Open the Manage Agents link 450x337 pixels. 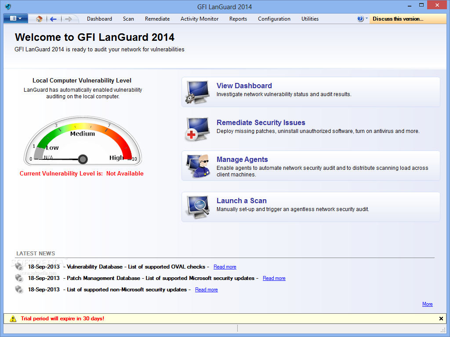(242, 160)
